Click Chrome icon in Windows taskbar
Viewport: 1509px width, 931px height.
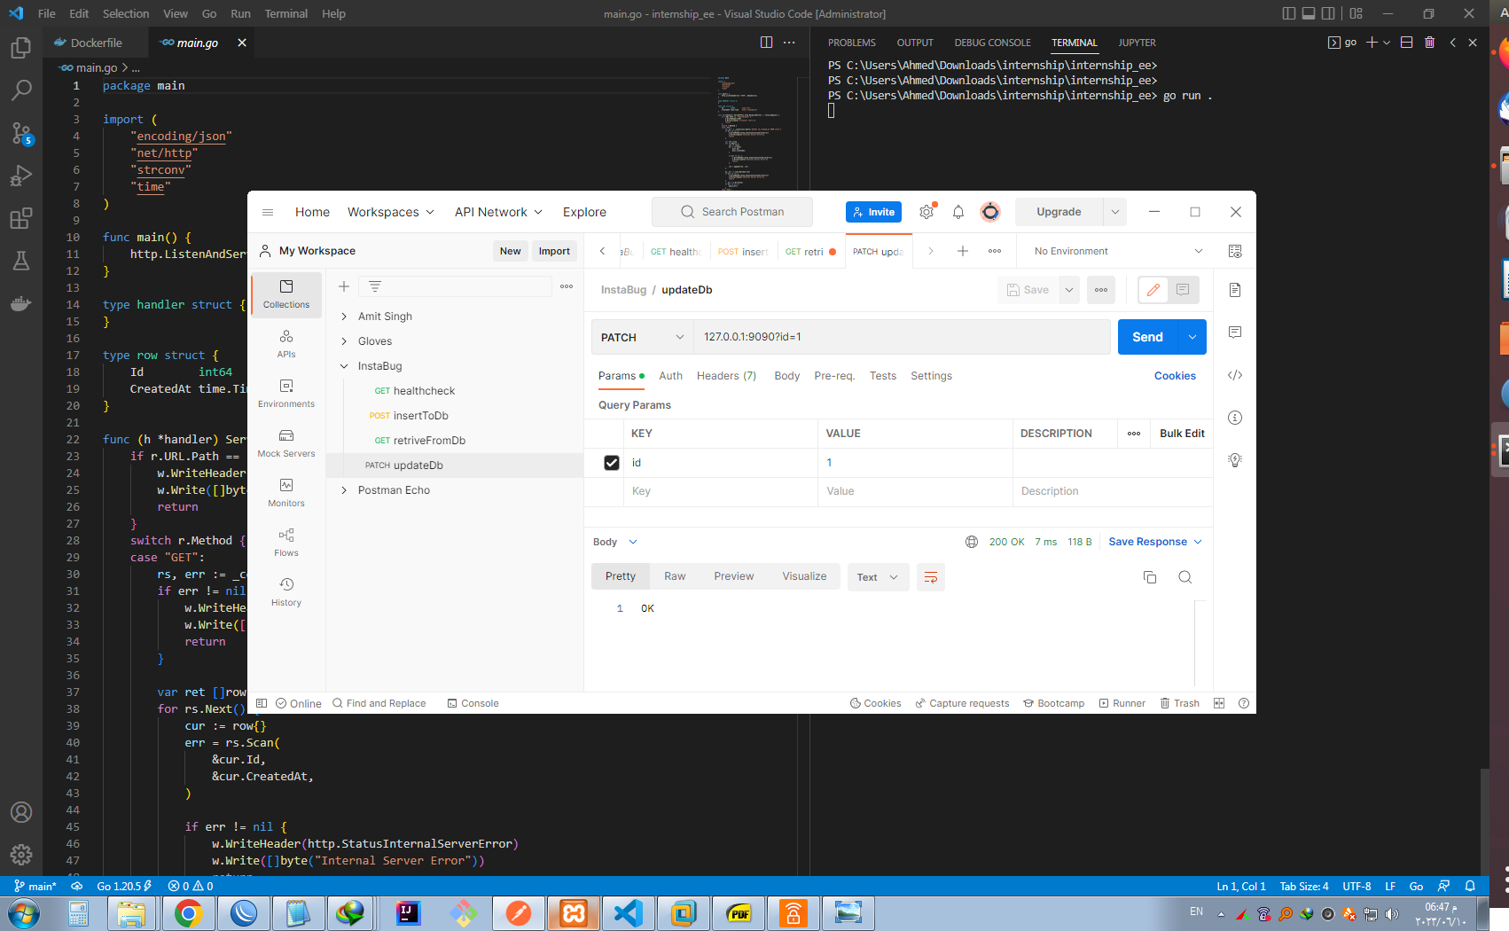[x=188, y=913]
